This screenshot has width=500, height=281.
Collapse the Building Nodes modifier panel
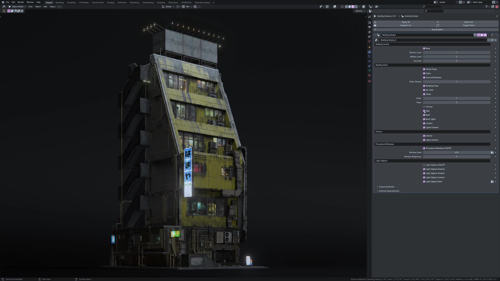click(375, 35)
